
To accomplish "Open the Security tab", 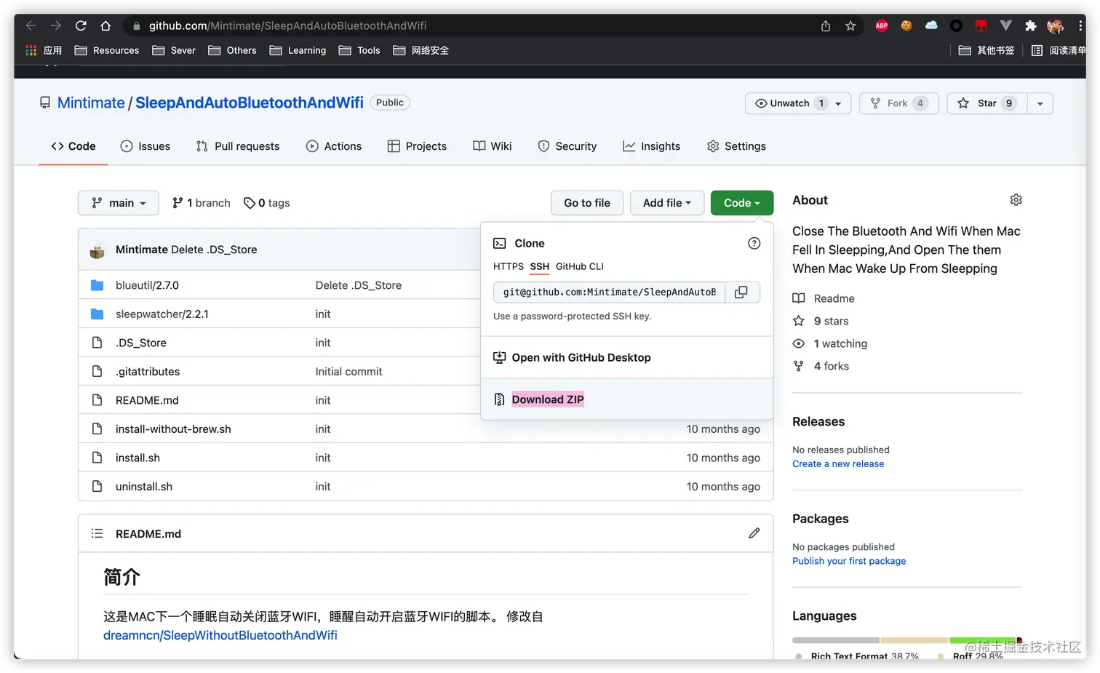I will click(x=567, y=146).
